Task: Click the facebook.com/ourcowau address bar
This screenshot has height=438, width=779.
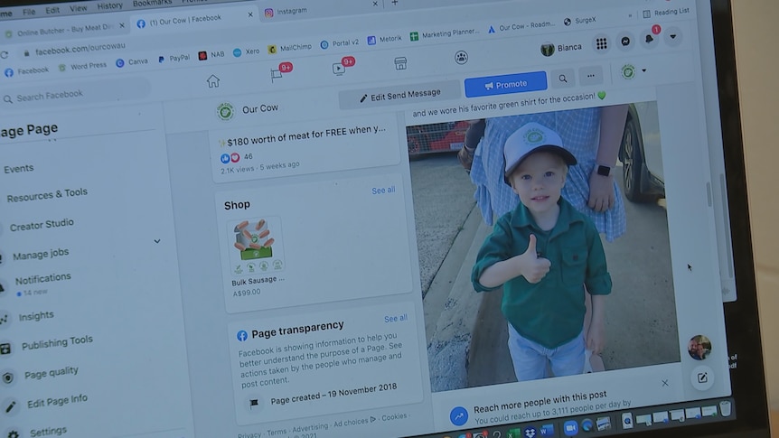Action: 80,49
